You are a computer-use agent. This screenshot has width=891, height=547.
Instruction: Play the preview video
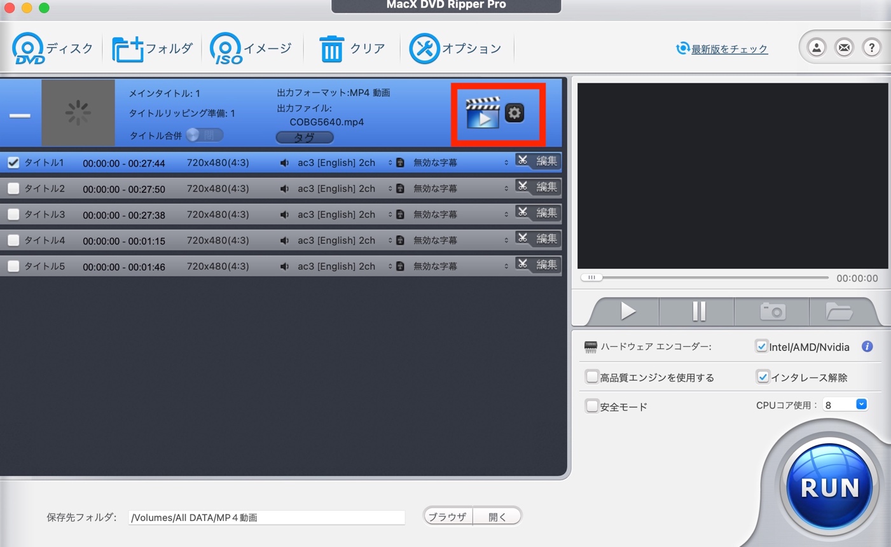coord(627,311)
